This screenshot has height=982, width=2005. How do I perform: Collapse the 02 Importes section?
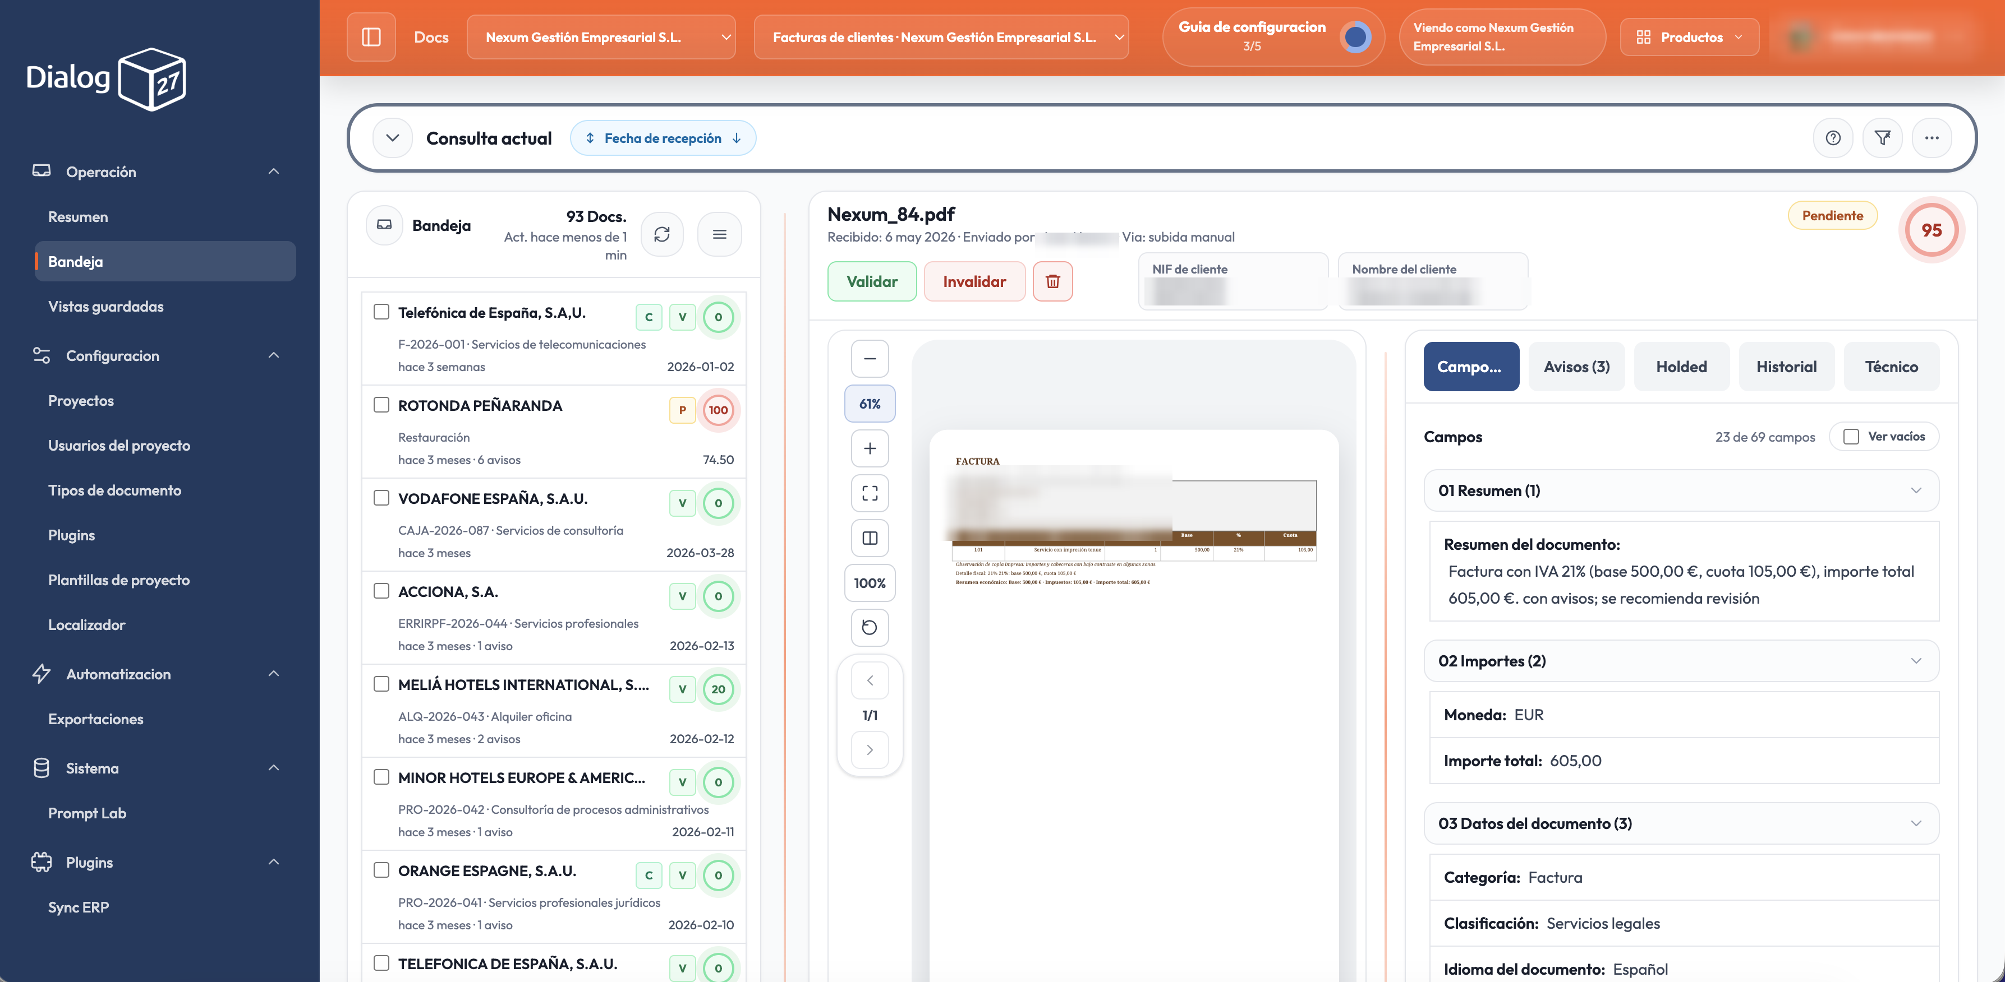[1680, 661]
